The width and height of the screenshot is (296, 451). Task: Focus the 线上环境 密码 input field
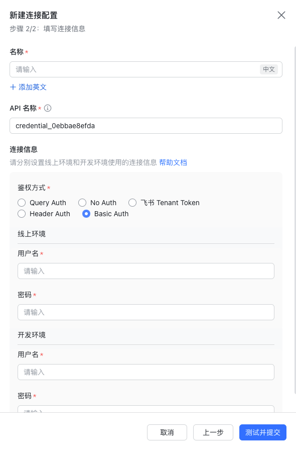(x=146, y=312)
